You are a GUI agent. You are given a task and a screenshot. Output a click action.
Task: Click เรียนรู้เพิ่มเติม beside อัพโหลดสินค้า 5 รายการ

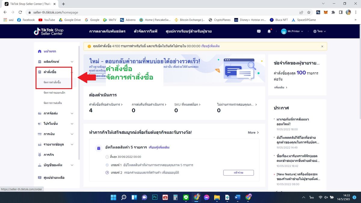[x=159, y=147]
